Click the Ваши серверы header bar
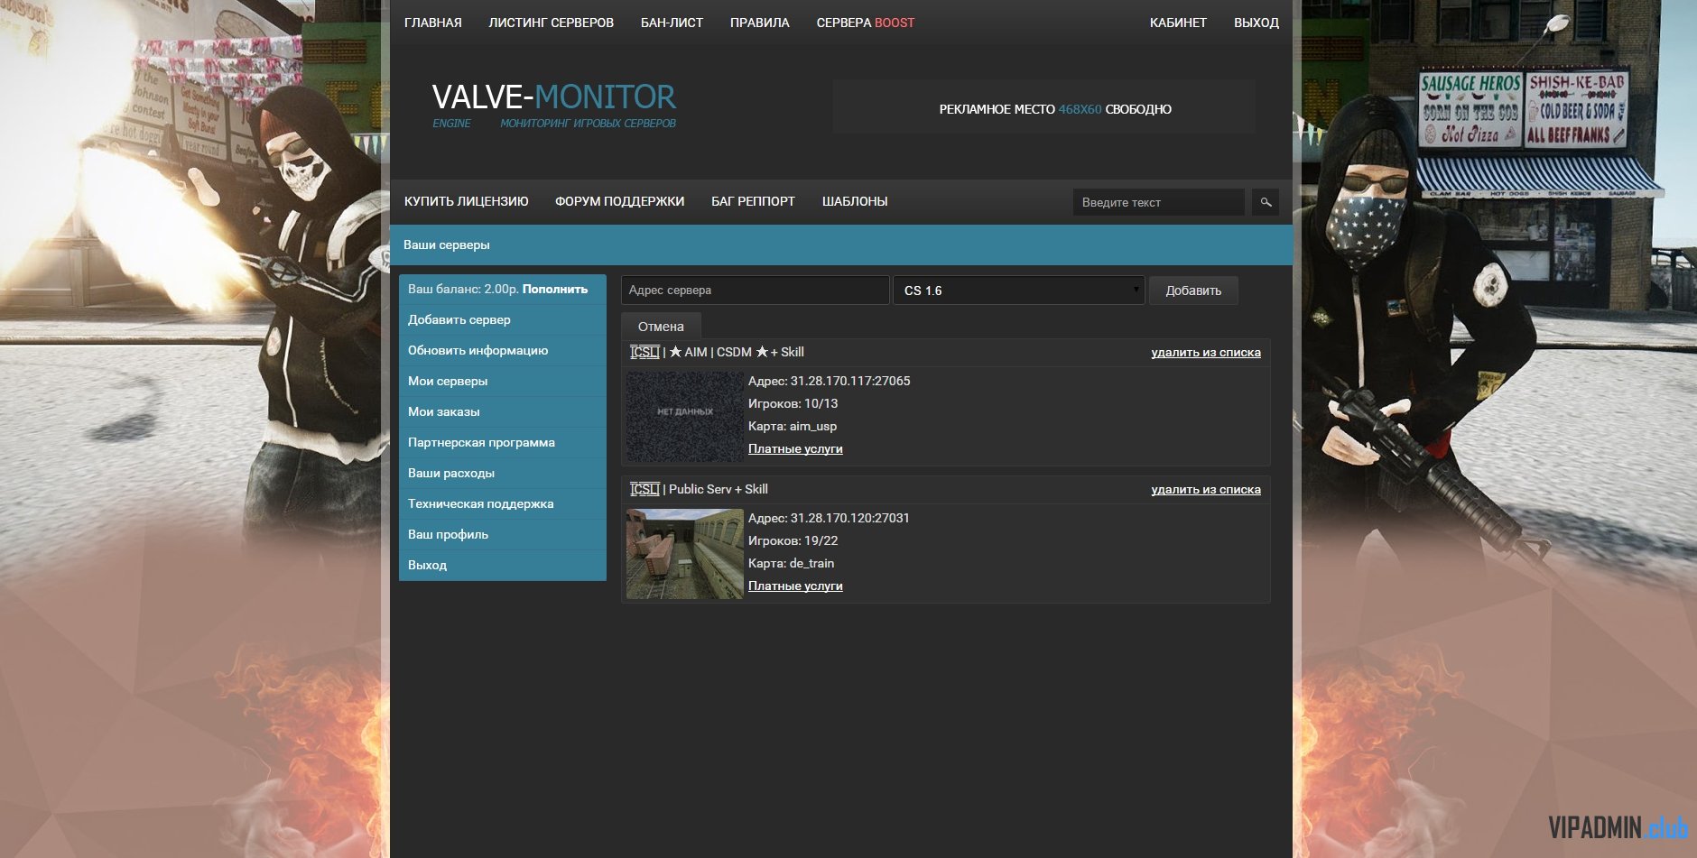Screen dimensions: 1697x858 [841, 244]
